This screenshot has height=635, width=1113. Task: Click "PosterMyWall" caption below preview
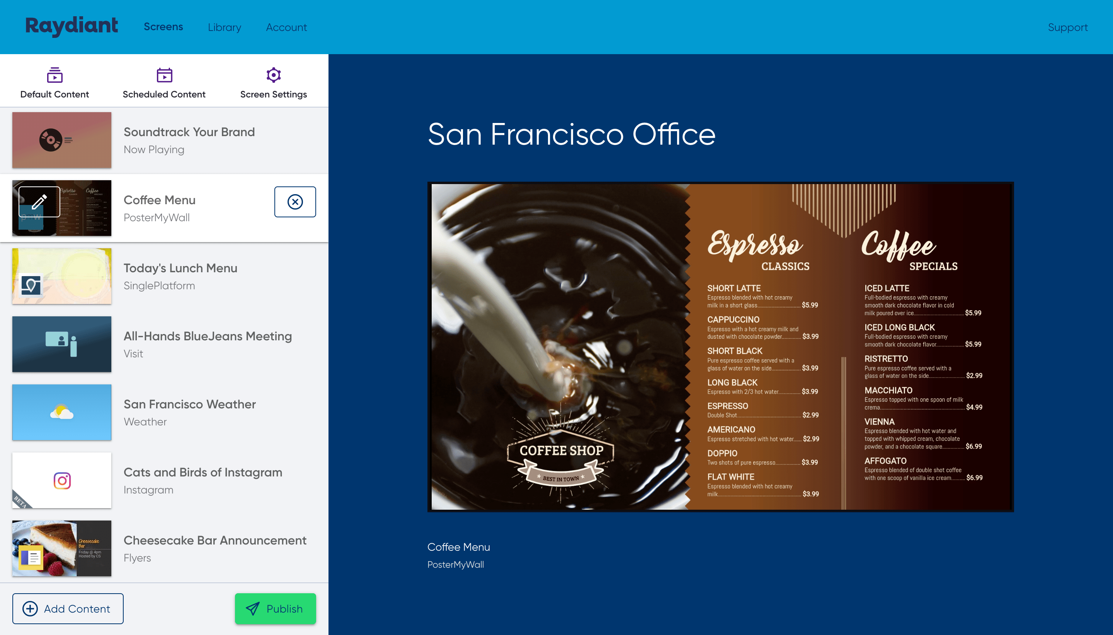455,564
